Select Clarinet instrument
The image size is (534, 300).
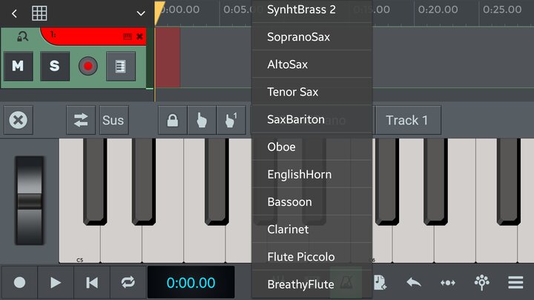312,230
